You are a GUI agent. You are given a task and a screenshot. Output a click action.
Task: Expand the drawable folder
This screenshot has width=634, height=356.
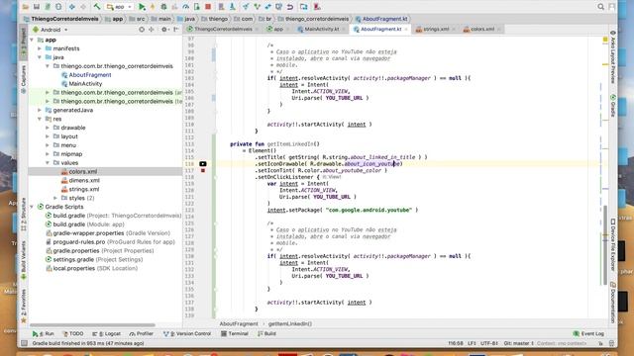click(x=48, y=128)
